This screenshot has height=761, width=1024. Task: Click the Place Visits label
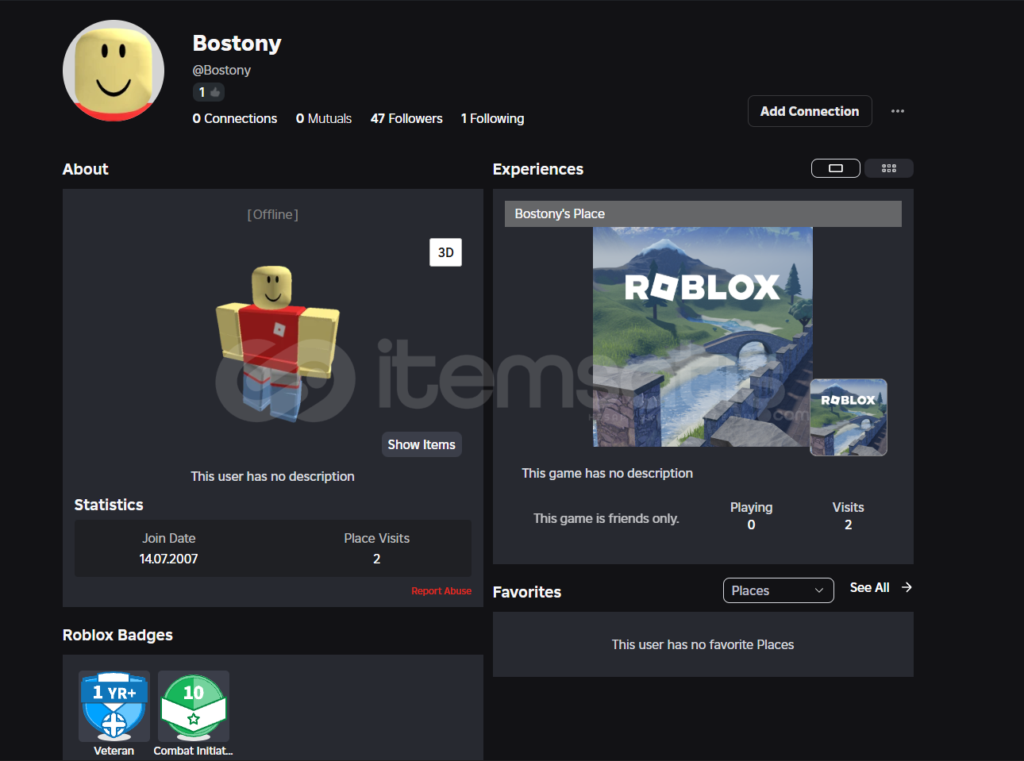click(x=377, y=538)
